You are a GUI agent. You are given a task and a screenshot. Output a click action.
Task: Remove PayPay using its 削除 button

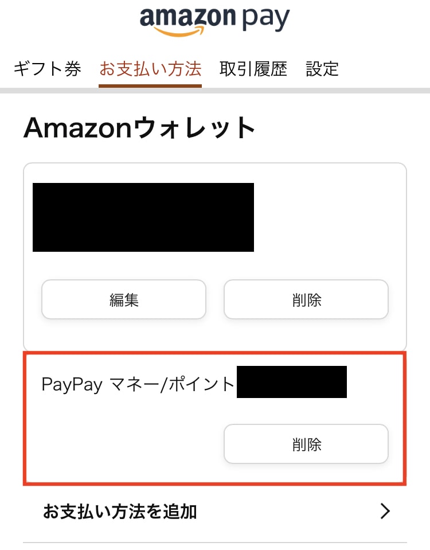pos(306,444)
